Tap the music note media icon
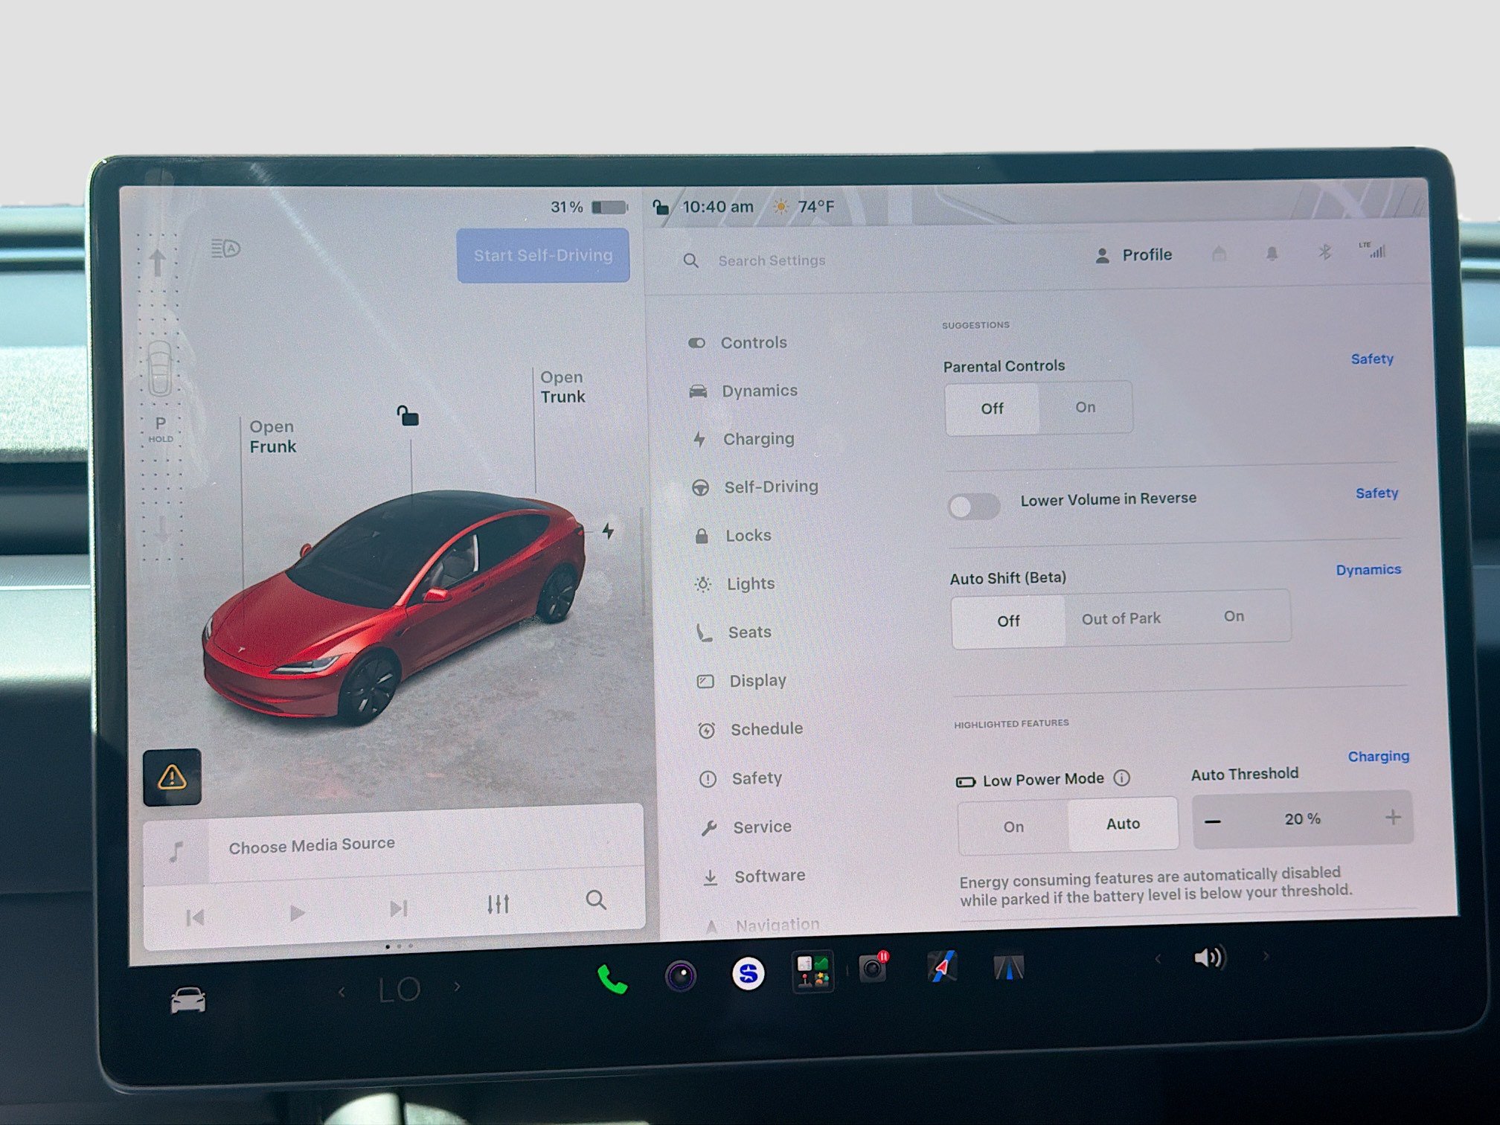 176,852
